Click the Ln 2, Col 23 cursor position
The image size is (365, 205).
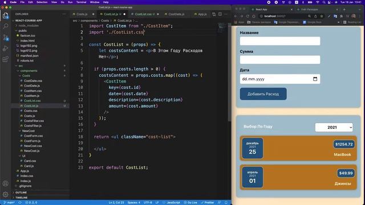point(116,203)
